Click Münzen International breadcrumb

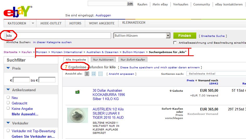click(x=67, y=52)
